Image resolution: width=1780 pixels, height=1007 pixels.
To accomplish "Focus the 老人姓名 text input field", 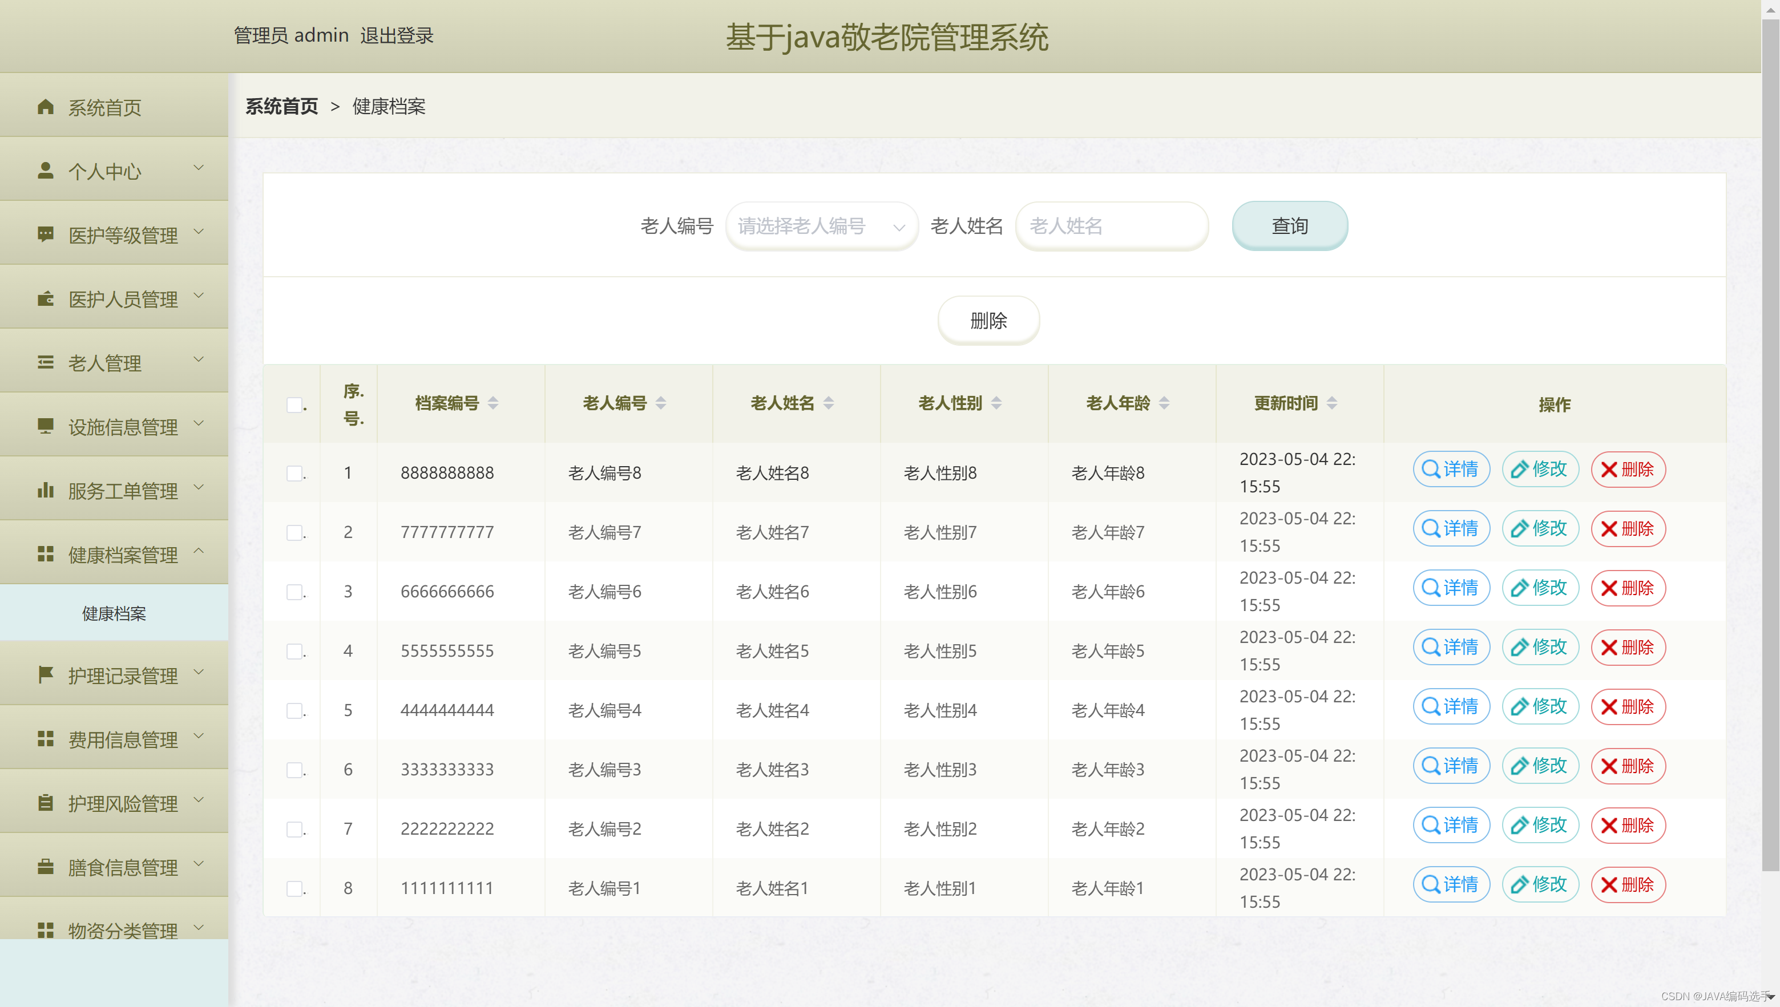I will pyautogui.click(x=1111, y=226).
